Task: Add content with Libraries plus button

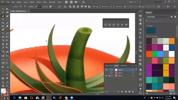Action: point(147,93)
